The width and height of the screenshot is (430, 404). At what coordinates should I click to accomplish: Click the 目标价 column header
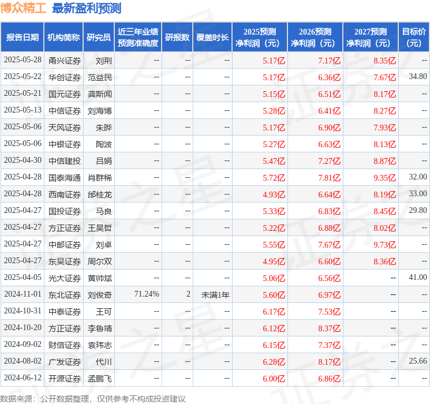pos(414,38)
